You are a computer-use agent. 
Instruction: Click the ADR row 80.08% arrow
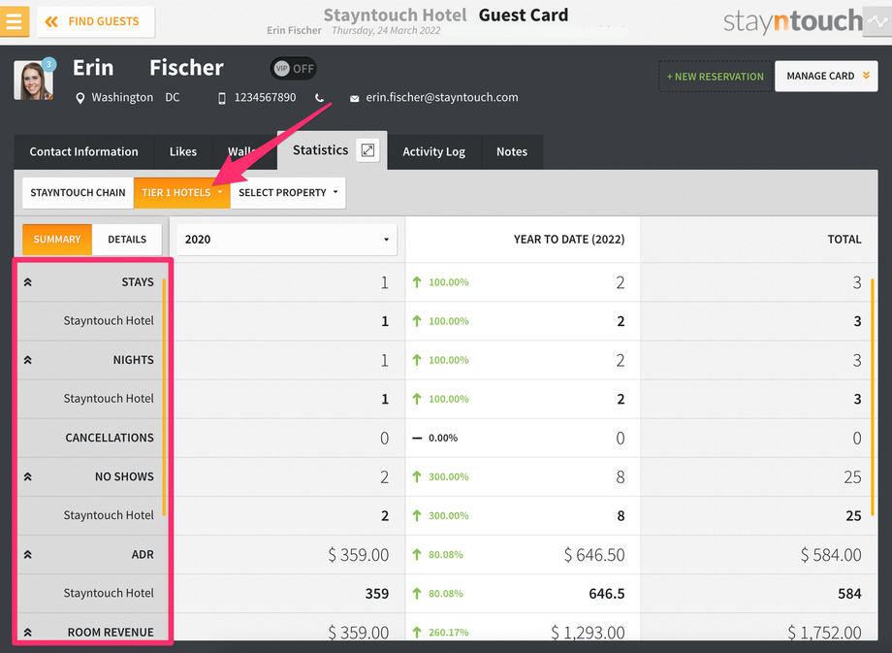coord(417,554)
